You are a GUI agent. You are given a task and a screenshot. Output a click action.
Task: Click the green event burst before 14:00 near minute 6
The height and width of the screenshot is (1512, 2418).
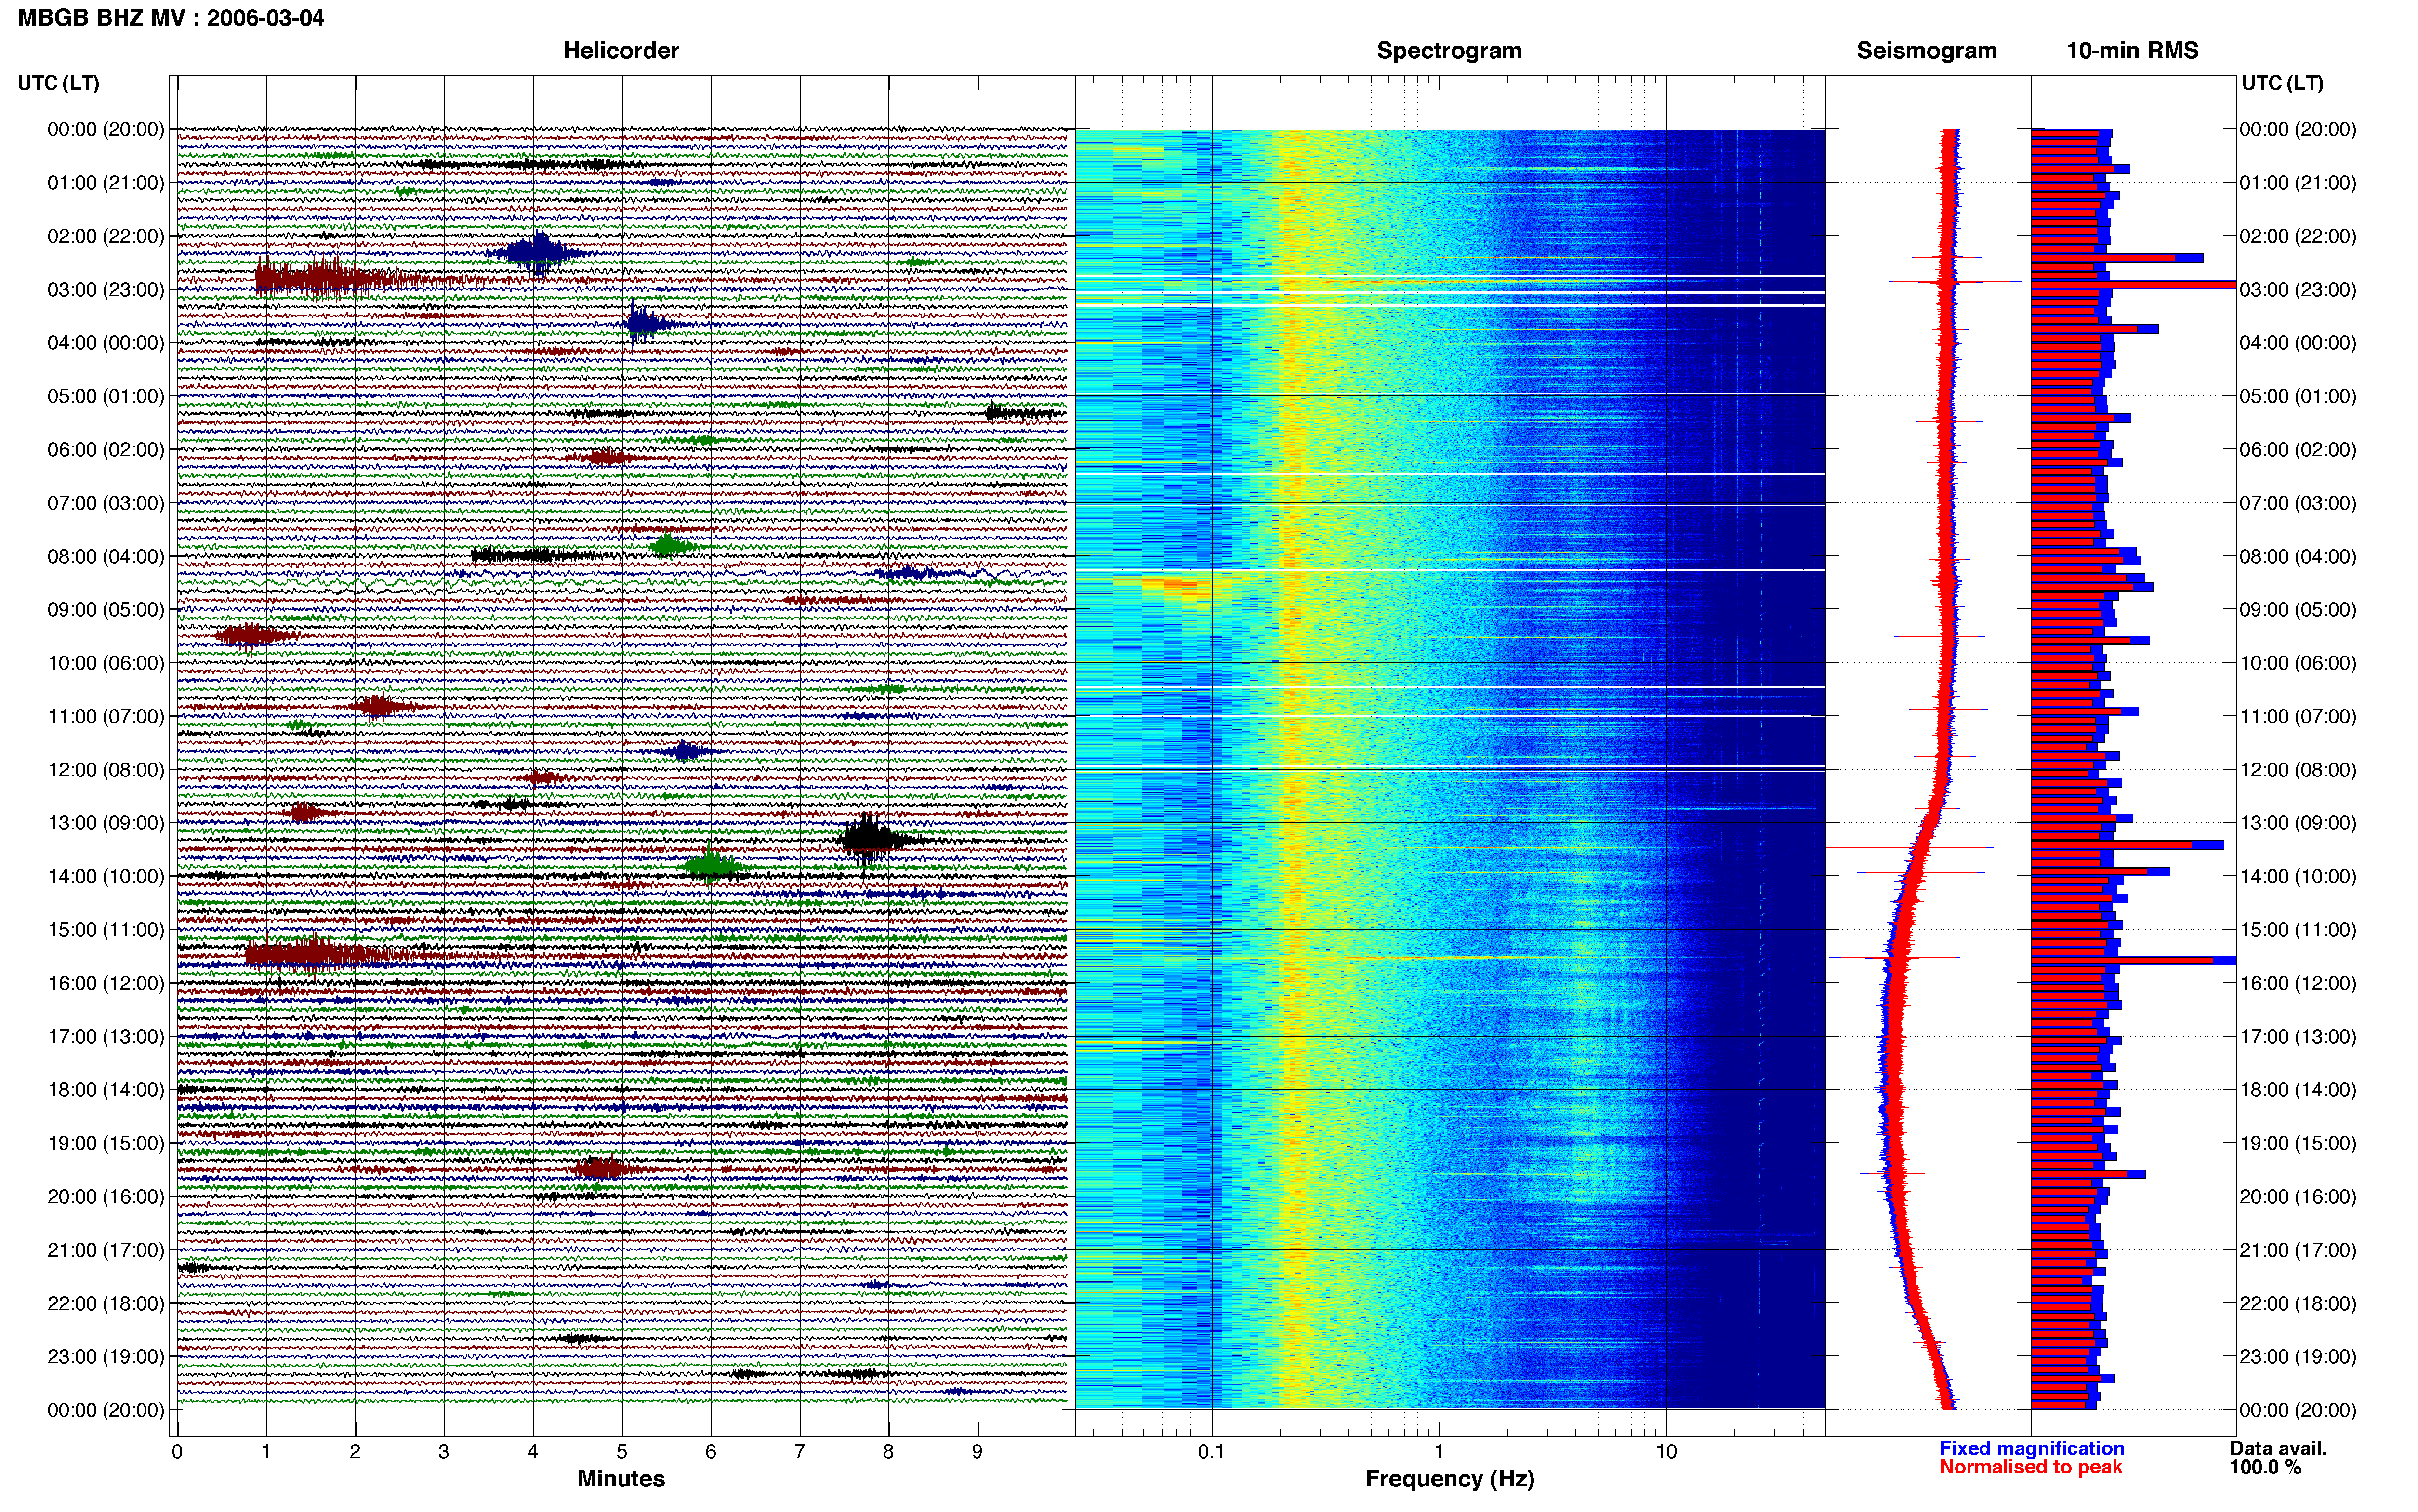[x=711, y=866]
